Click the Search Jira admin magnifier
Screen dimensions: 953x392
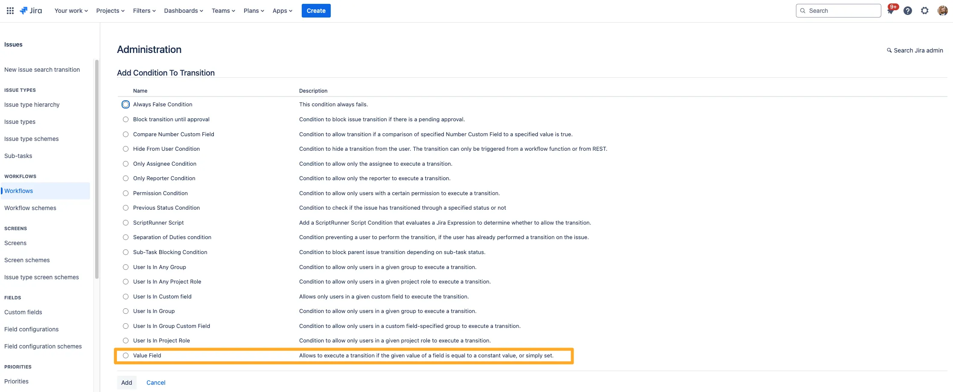pyautogui.click(x=889, y=50)
